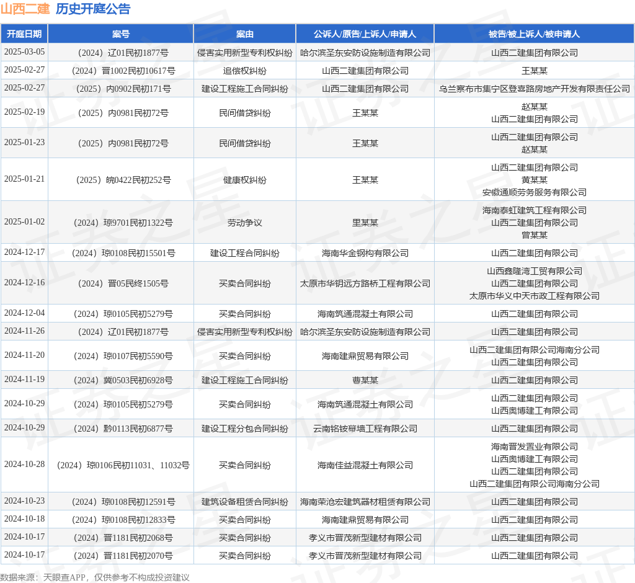Screen dimensions: 635x583
Task: Click the 案由 column header
Action: click(244, 34)
